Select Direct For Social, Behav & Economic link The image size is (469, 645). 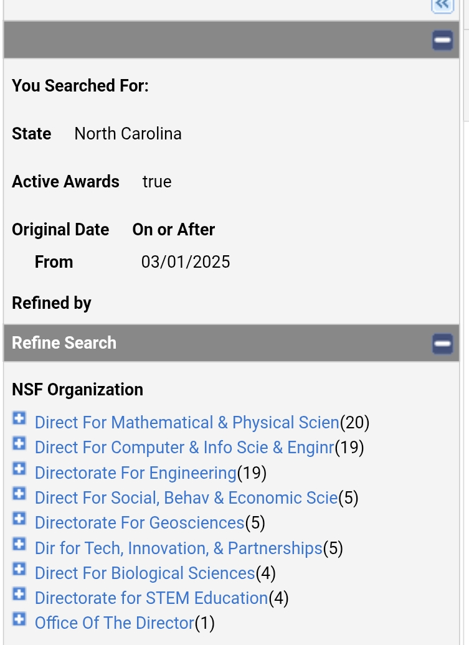tap(186, 498)
